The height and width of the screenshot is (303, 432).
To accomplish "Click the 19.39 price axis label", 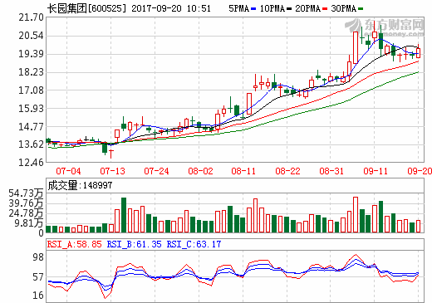I will [x=31, y=54].
